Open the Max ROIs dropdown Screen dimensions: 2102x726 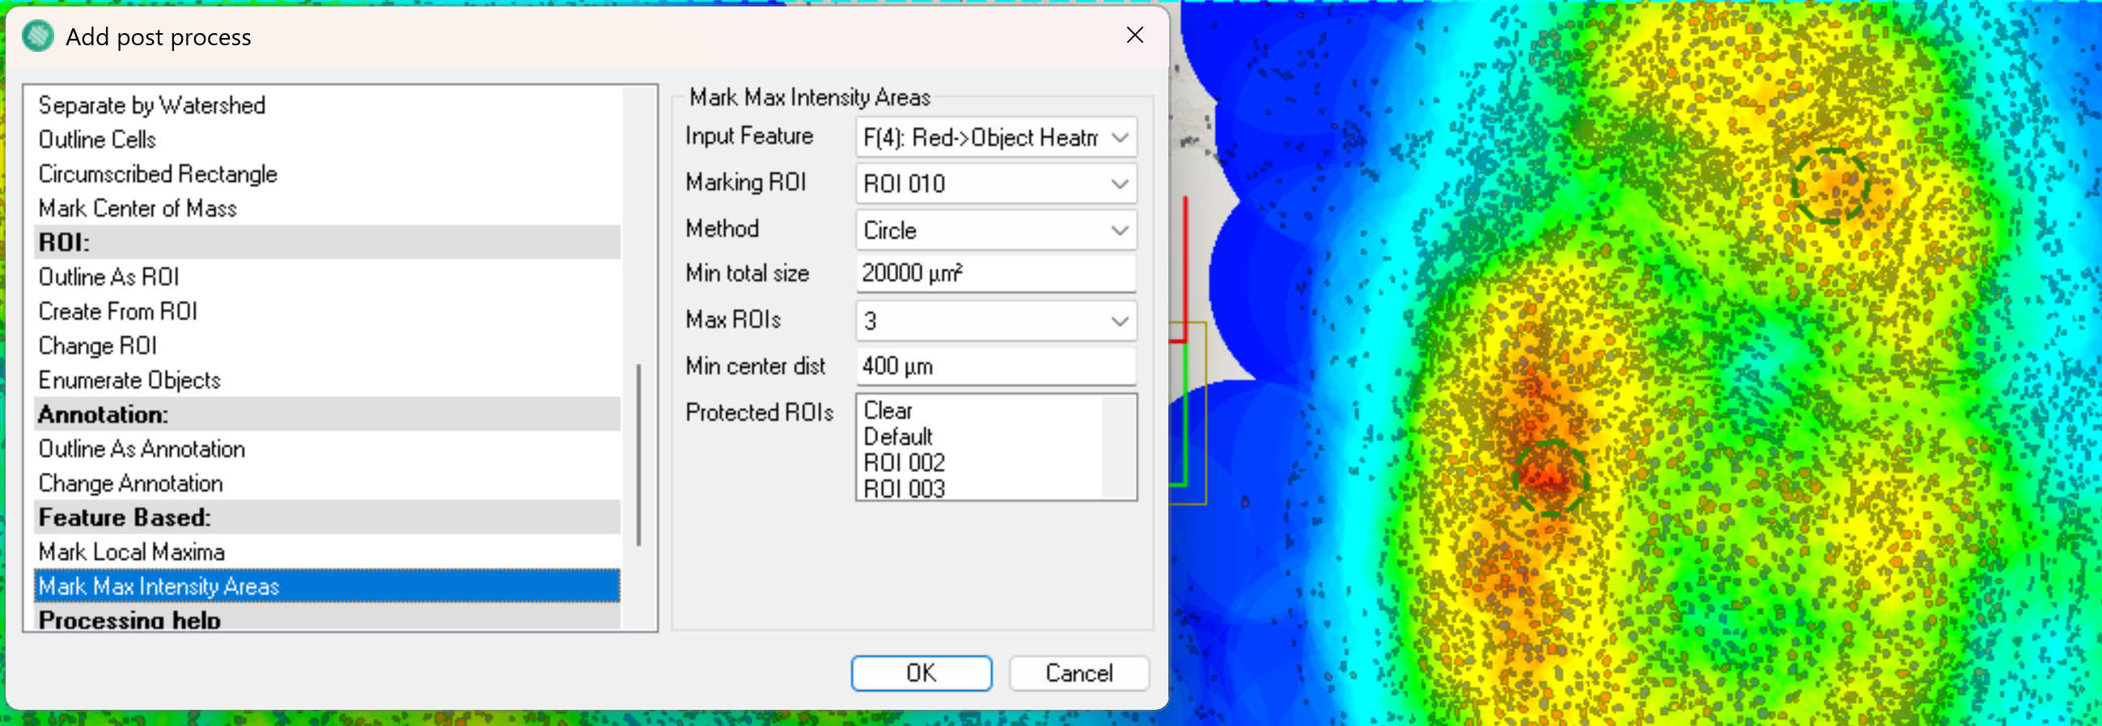(995, 321)
